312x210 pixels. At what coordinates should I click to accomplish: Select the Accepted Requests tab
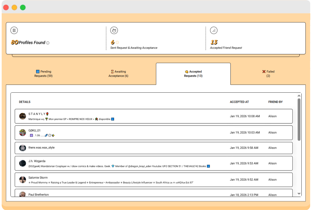(193, 74)
